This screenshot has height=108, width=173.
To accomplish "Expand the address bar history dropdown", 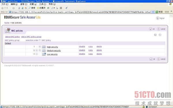I will click(153, 12).
